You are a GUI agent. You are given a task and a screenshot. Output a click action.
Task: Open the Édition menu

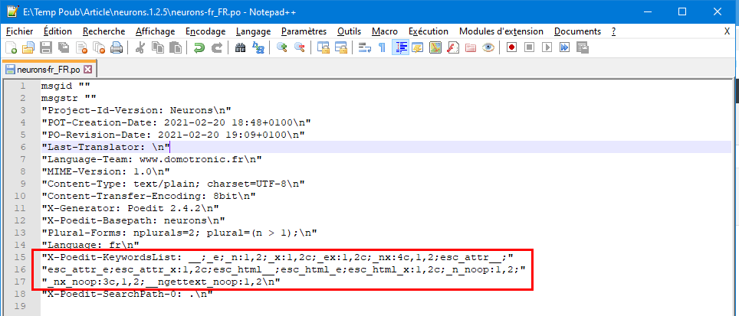tap(57, 31)
